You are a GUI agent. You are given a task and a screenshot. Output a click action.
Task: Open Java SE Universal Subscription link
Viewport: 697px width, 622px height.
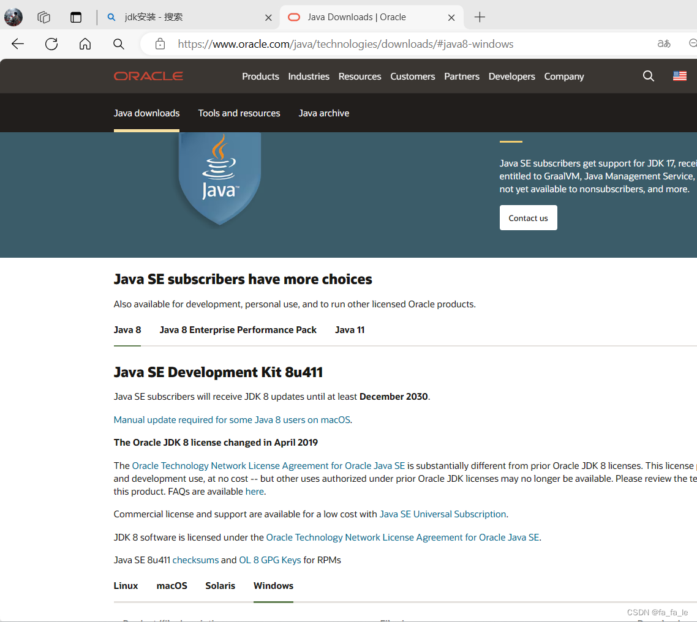pos(443,514)
